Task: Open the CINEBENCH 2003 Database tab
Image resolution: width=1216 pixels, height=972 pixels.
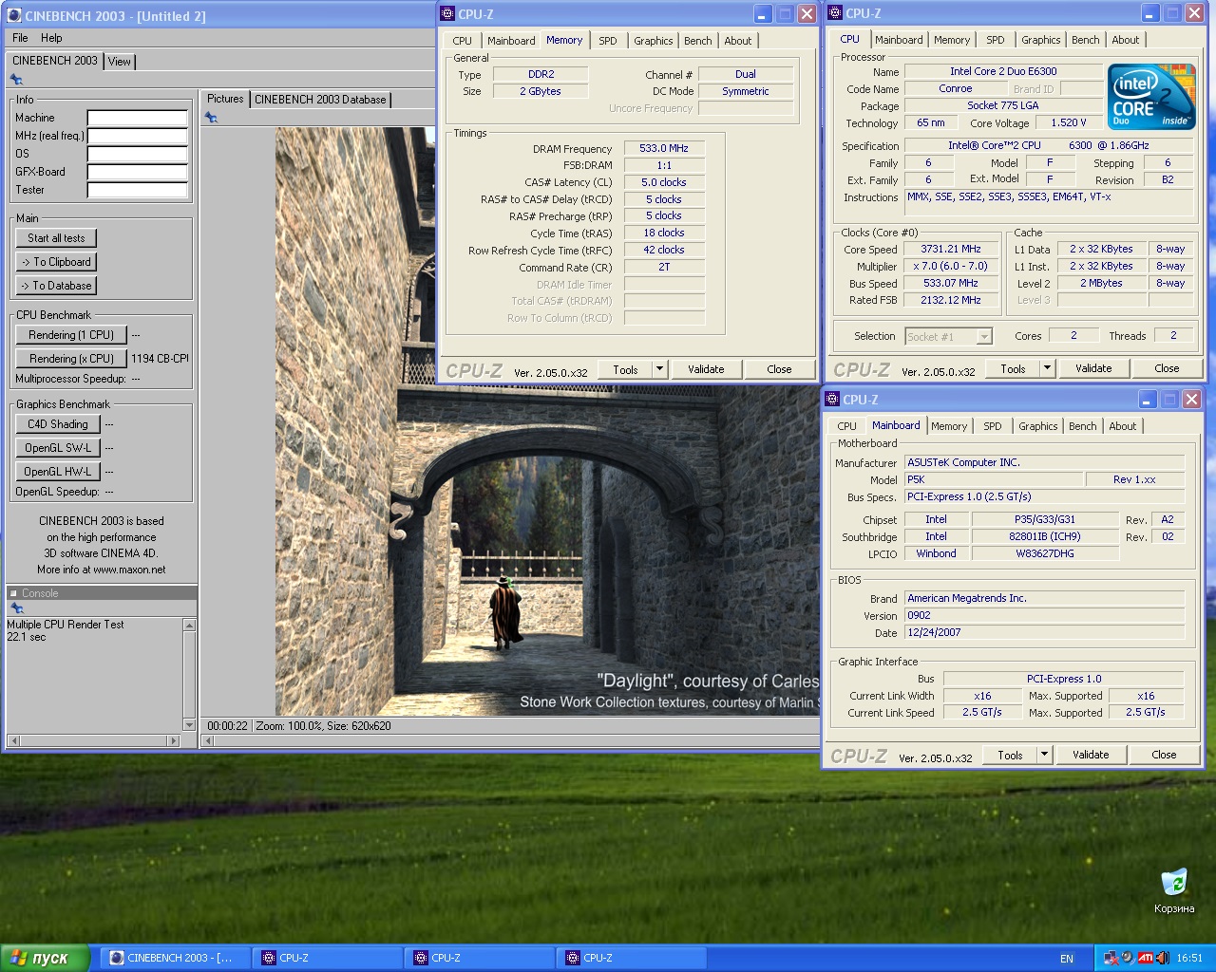Action: pos(320,99)
